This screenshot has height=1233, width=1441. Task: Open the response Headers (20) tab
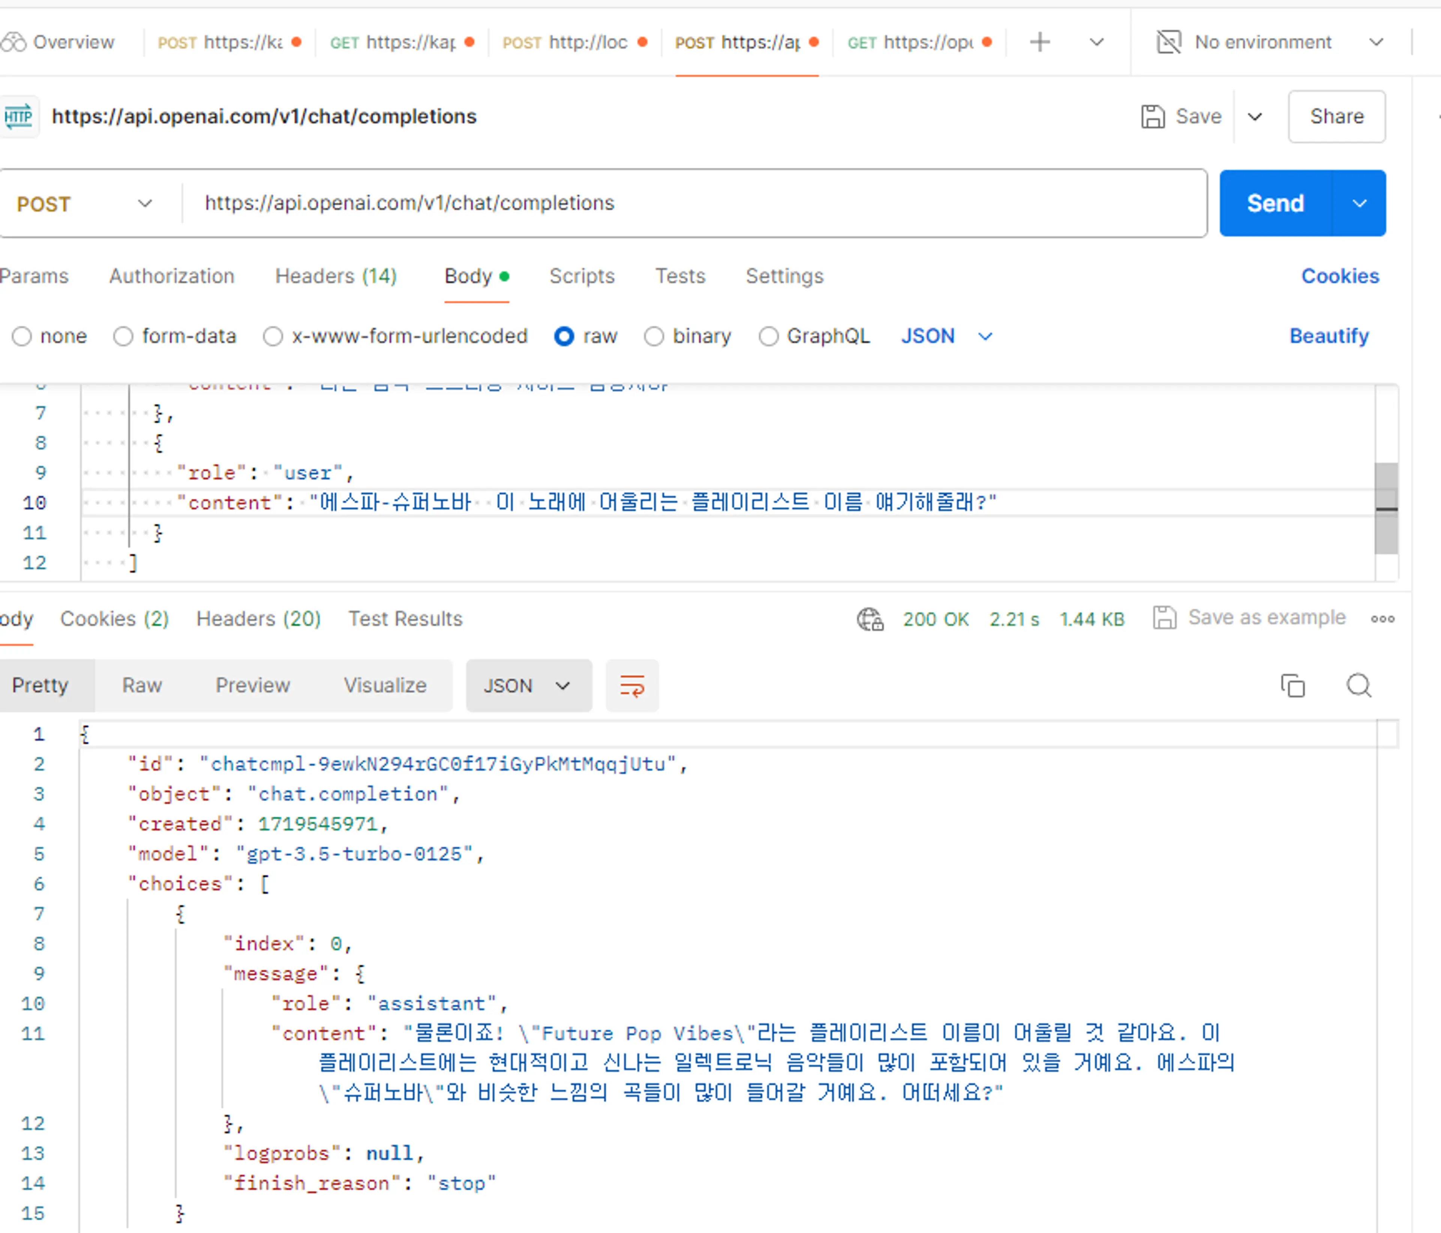(259, 618)
